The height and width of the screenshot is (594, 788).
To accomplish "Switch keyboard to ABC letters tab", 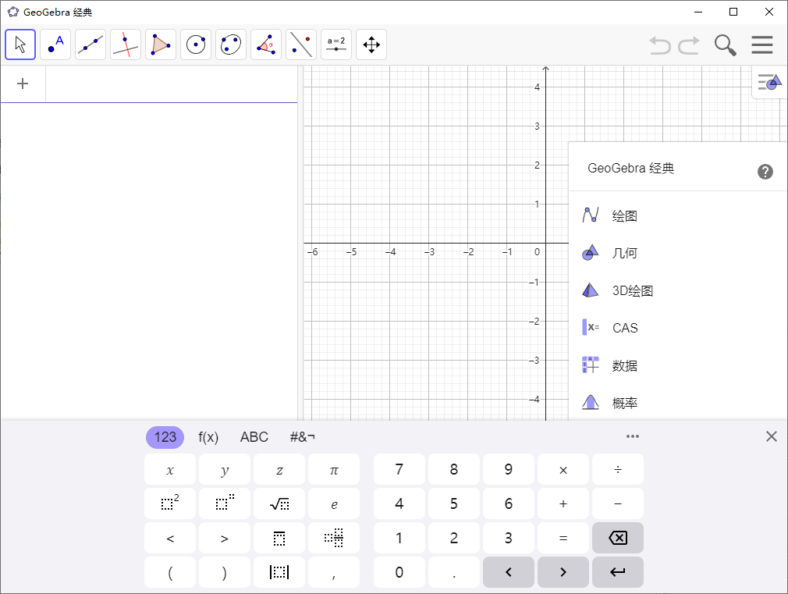I will click(x=254, y=437).
